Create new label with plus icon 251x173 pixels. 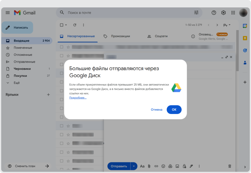(x=48, y=95)
